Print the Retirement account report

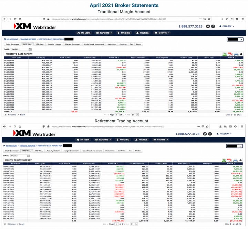pos(235,160)
